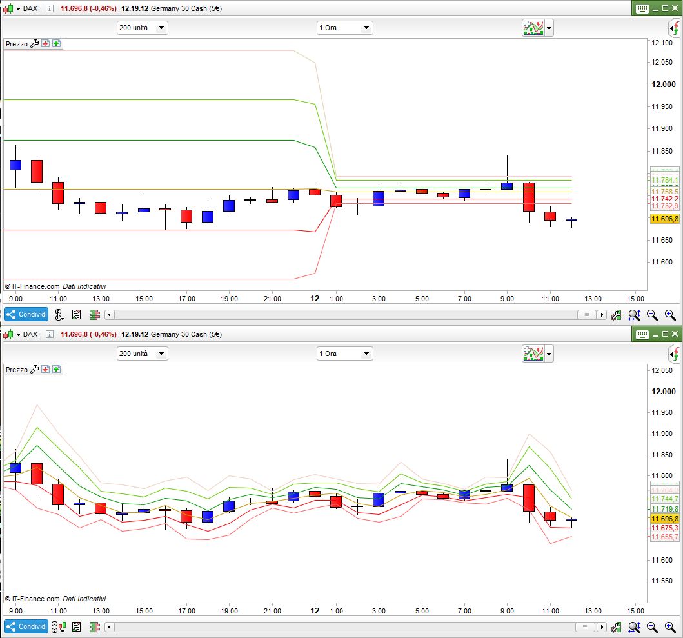Open instrument info icon in bottom chart
The width and height of the screenshot is (683, 638).
point(50,334)
